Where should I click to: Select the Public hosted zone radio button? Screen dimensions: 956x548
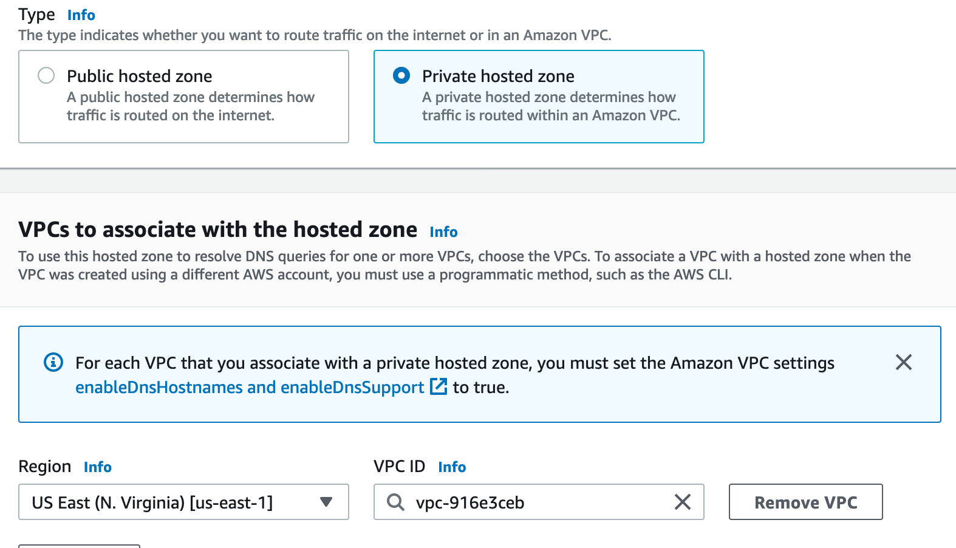coord(46,76)
